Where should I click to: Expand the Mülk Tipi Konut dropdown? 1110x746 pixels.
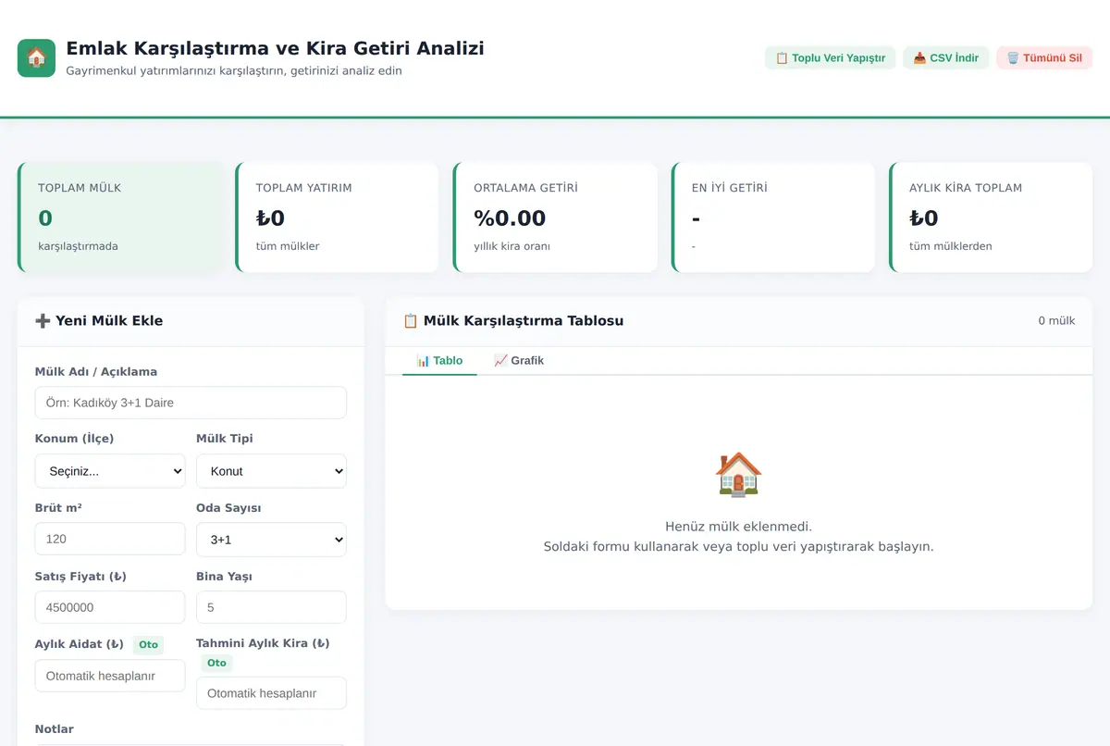(271, 471)
